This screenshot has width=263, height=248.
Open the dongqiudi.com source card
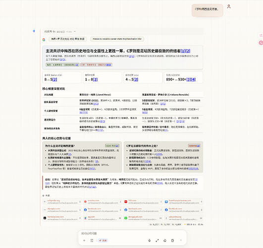pyautogui.click(x=143, y=218)
